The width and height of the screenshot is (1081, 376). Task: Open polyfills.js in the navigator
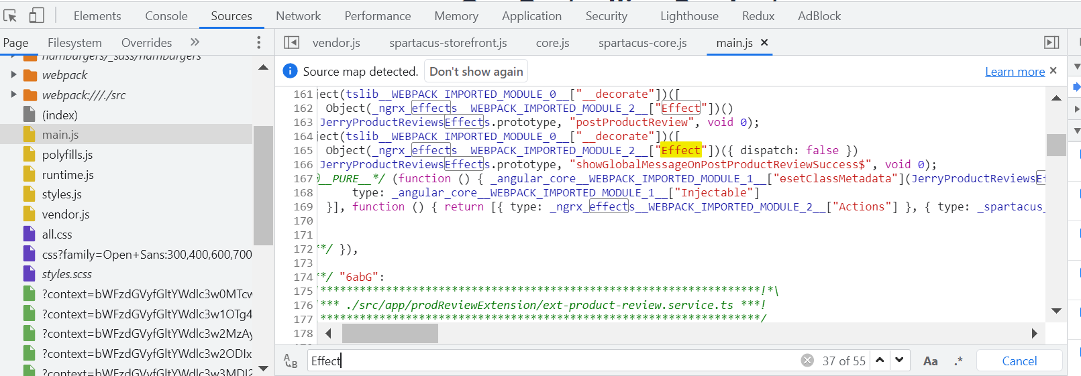[67, 155]
